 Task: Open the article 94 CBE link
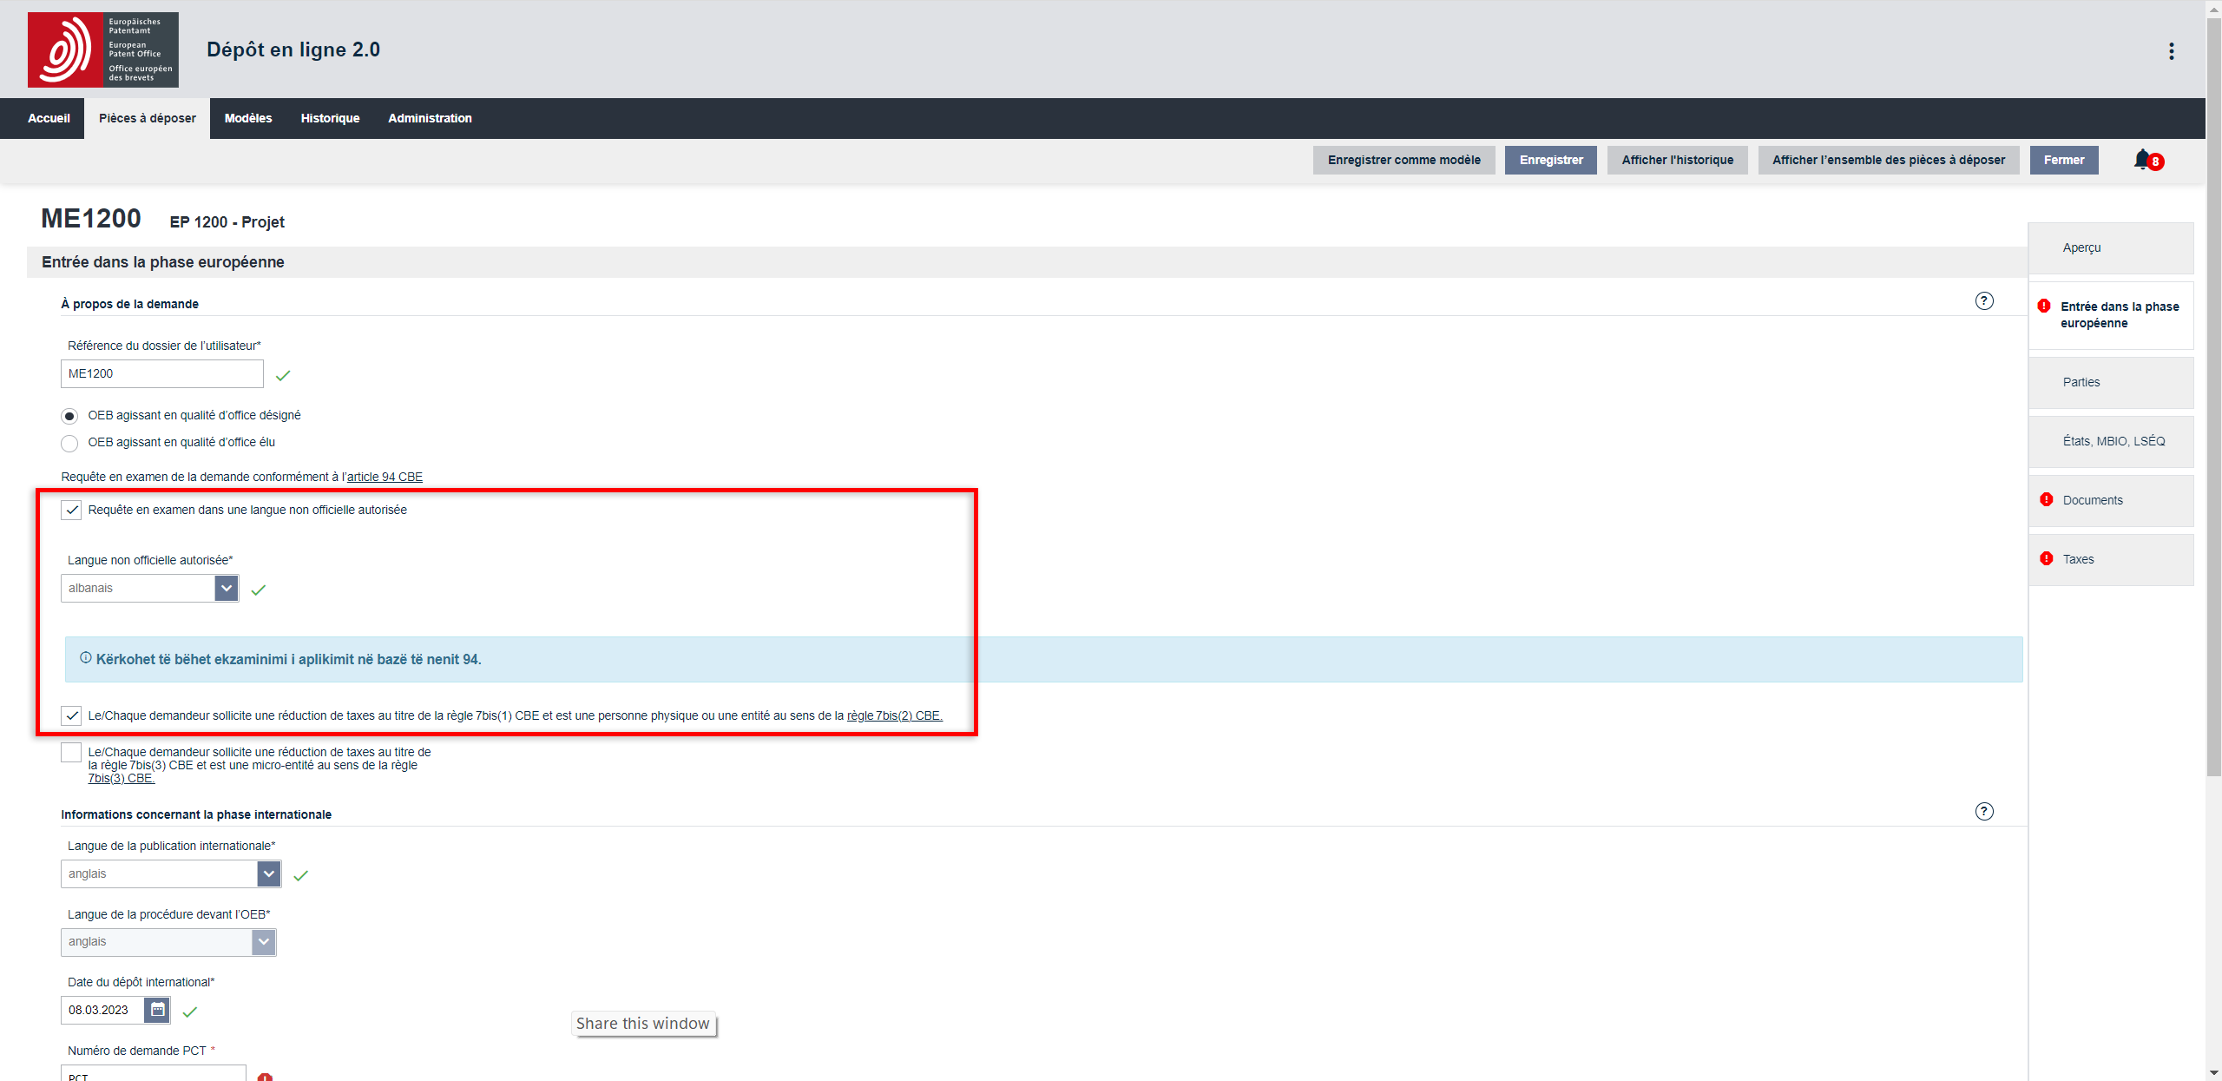(x=385, y=477)
